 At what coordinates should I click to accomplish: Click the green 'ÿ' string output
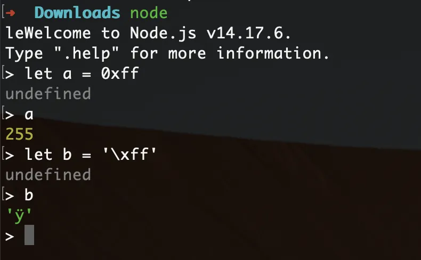point(19,216)
